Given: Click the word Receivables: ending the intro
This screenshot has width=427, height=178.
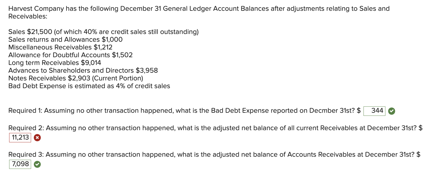Looking at the screenshot, I should coord(28,16).
